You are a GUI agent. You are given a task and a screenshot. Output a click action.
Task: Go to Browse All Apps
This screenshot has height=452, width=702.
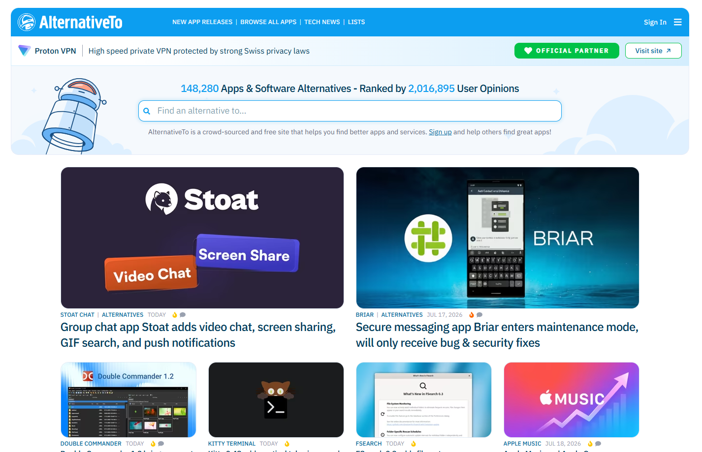tap(268, 22)
